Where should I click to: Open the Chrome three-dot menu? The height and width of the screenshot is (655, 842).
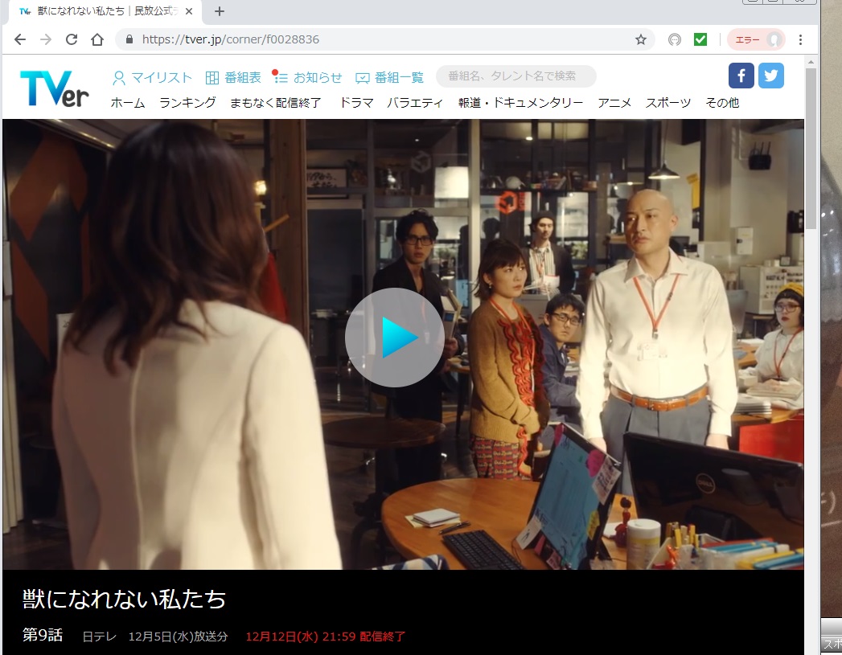point(800,39)
